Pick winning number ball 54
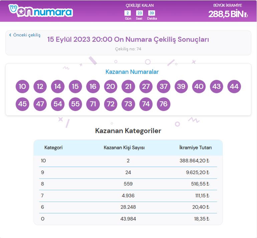Image resolution: width=257 pixels, height=238 pixels. (x=58, y=104)
